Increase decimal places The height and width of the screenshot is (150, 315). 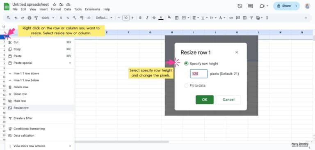coord(81,18)
